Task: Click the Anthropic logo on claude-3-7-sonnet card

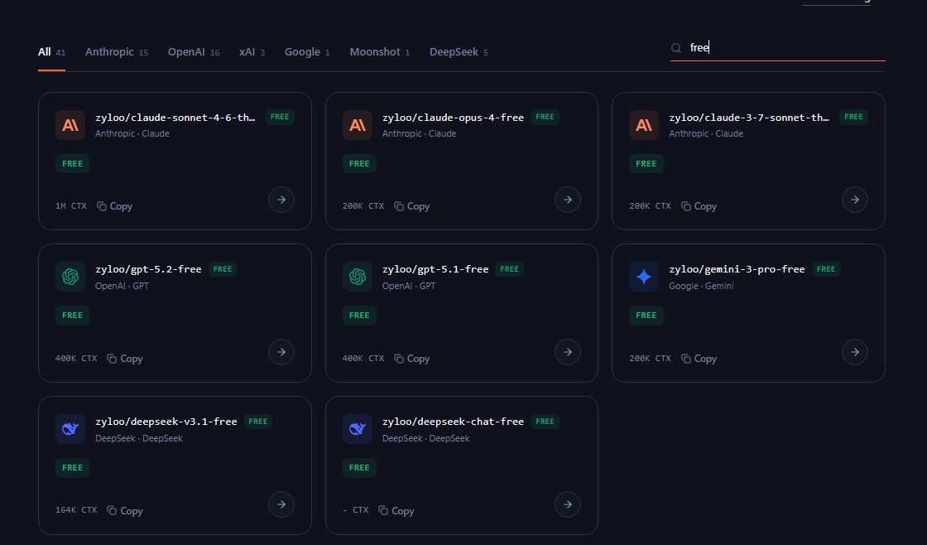Action: [x=644, y=125]
